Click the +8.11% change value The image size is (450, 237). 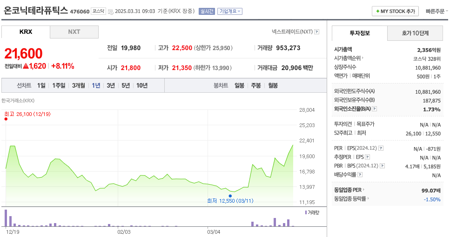(62, 66)
